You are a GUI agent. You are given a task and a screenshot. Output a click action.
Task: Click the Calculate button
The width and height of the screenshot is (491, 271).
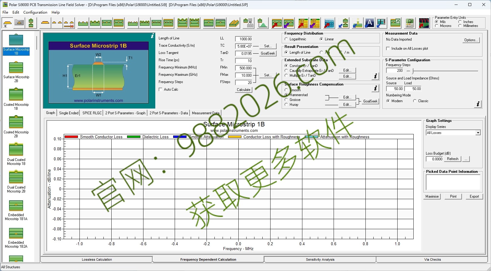coord(244,90)
